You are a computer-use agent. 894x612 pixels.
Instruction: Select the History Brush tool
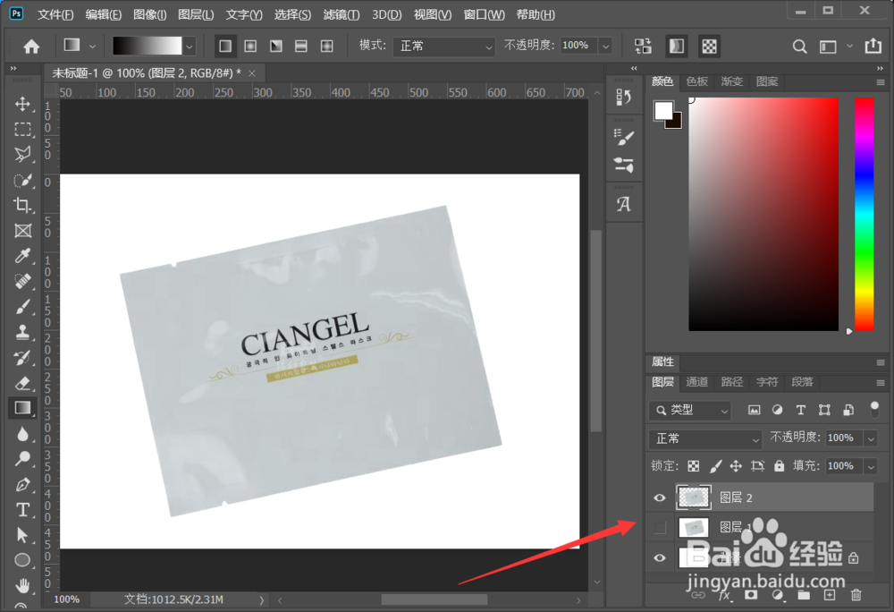pos(22,358)
